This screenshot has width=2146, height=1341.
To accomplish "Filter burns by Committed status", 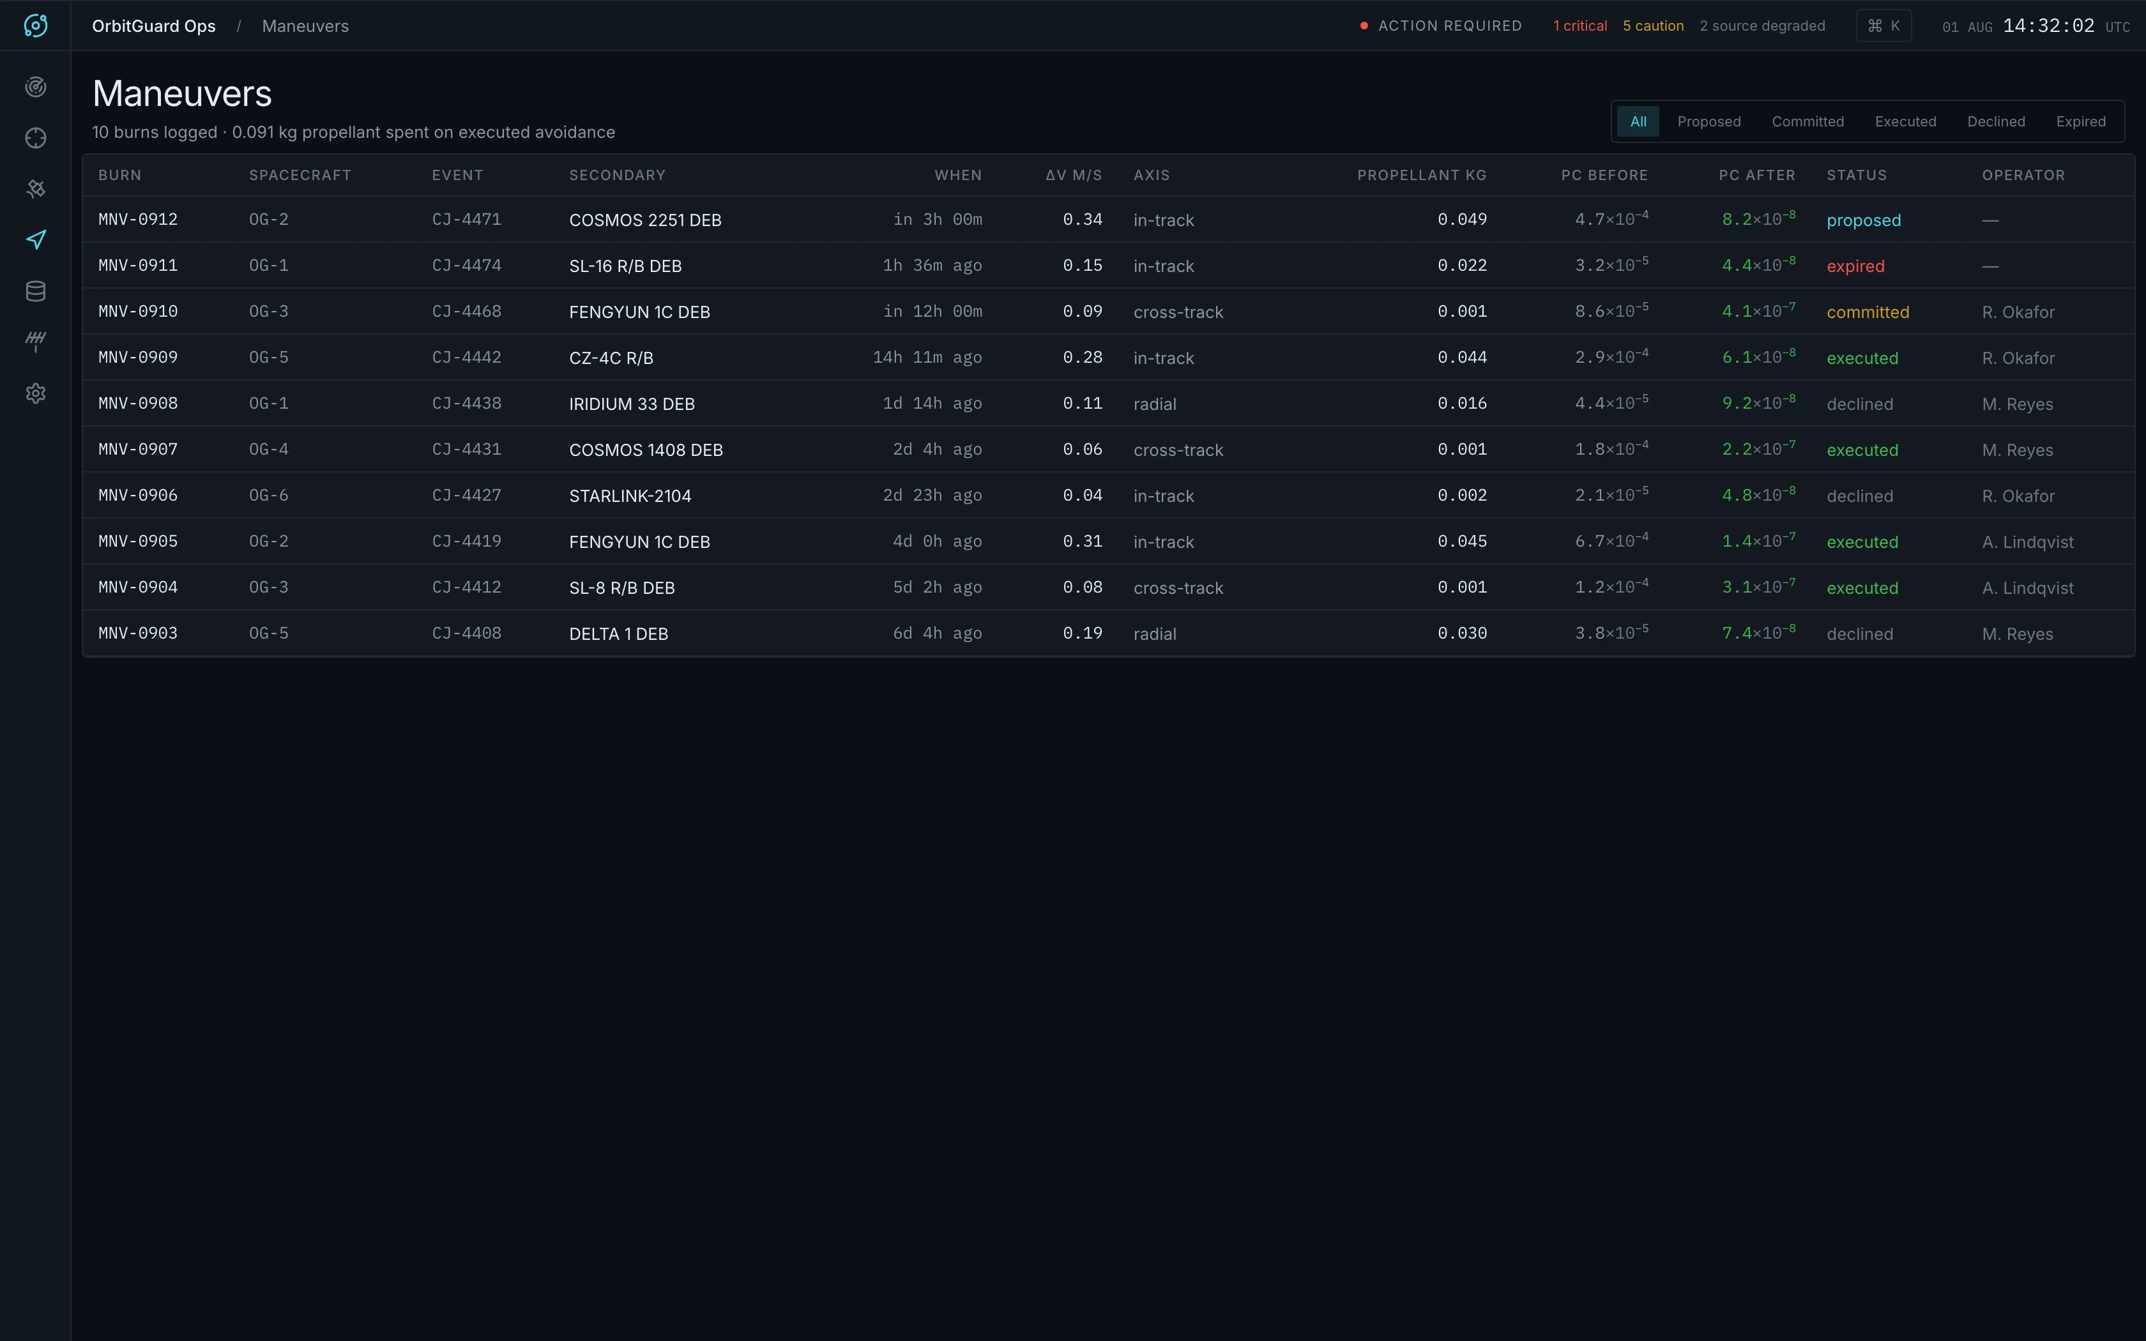I will tap(1807, 121).
